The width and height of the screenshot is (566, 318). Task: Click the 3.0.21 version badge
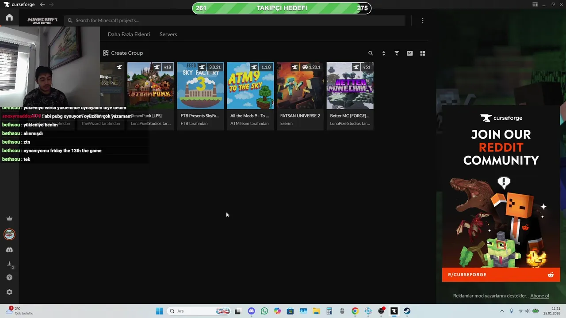click(x=214, y=67)
